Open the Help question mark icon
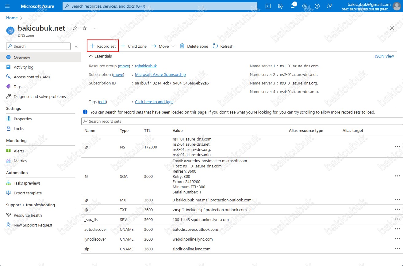This screenshot has width=403, height=266. click(x=317, y=6)
